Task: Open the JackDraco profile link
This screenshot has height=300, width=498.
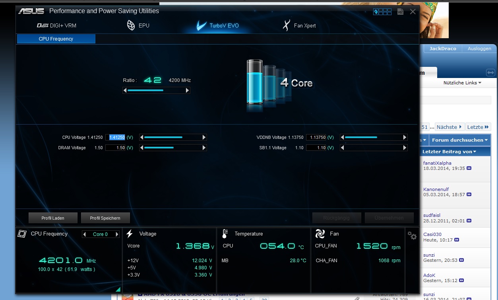Action: (x=443, y=49)
